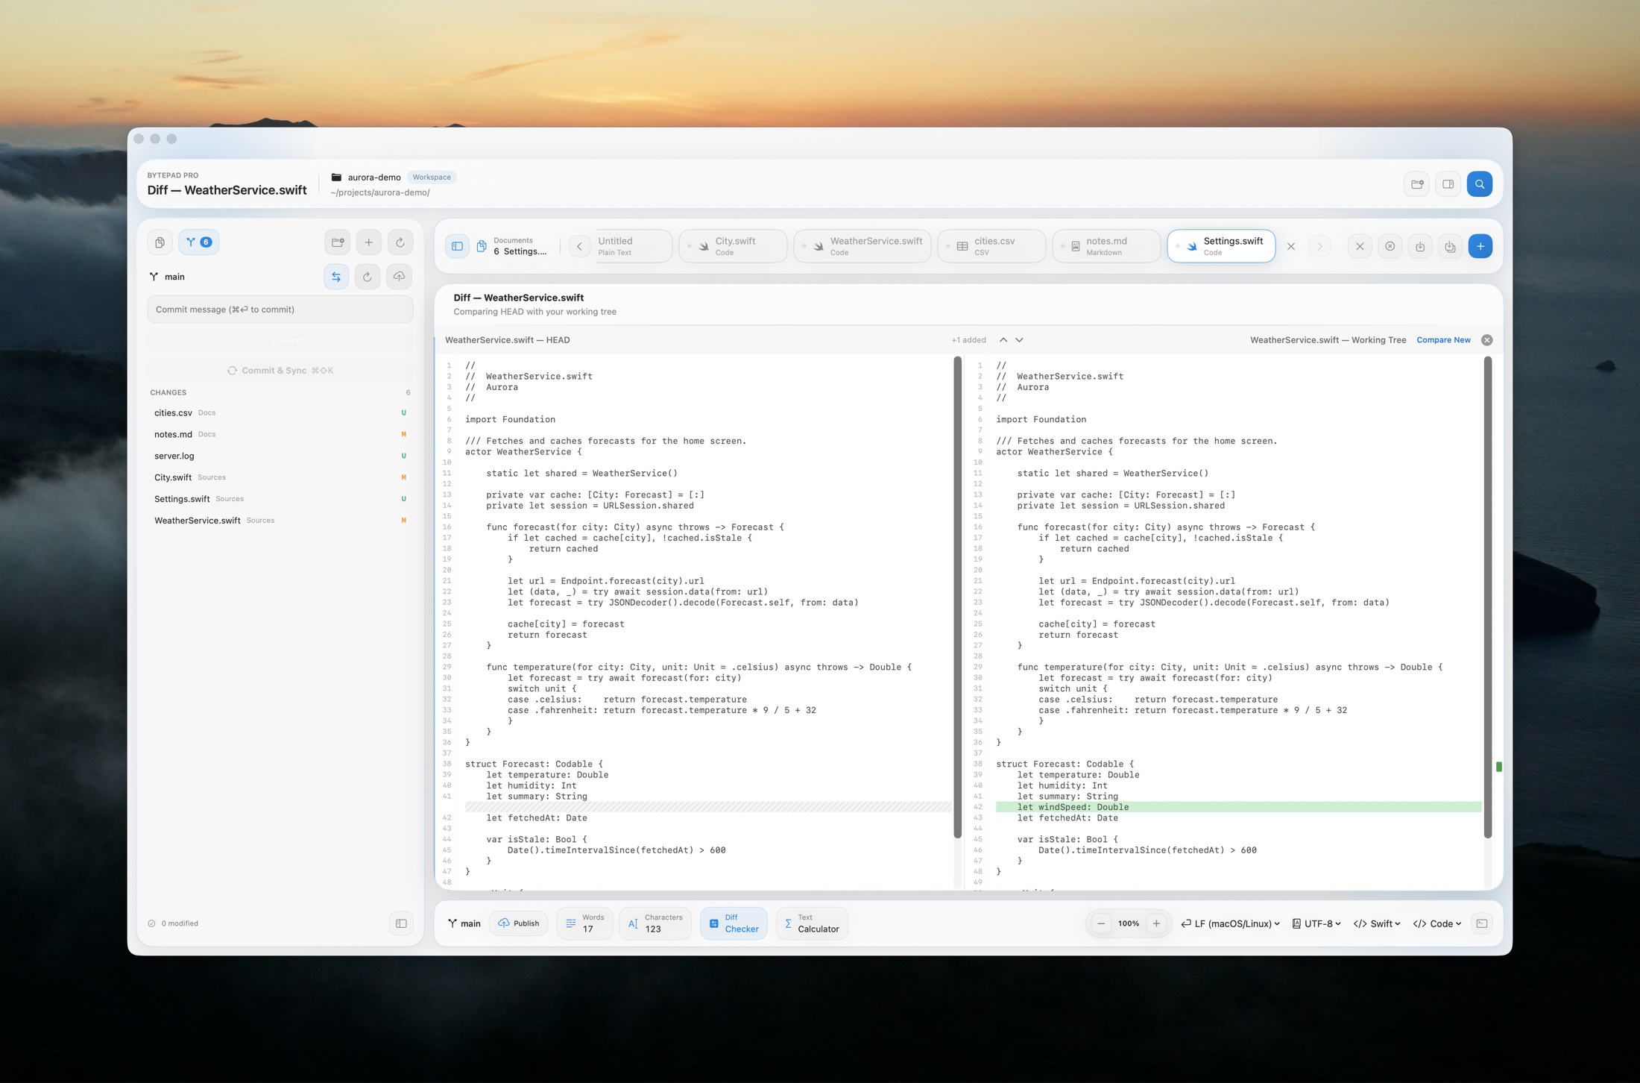Open the Text Calculator tool
This screenshot has height=1083, width=1640.
813,923
